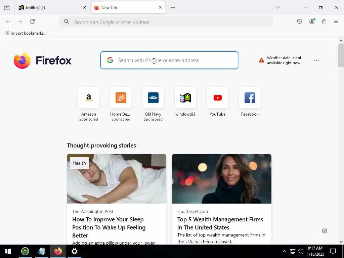Close the trollbox (2) tab
Image resolution: width=344 pixels, height=258 pixels.
pos(85,7)
